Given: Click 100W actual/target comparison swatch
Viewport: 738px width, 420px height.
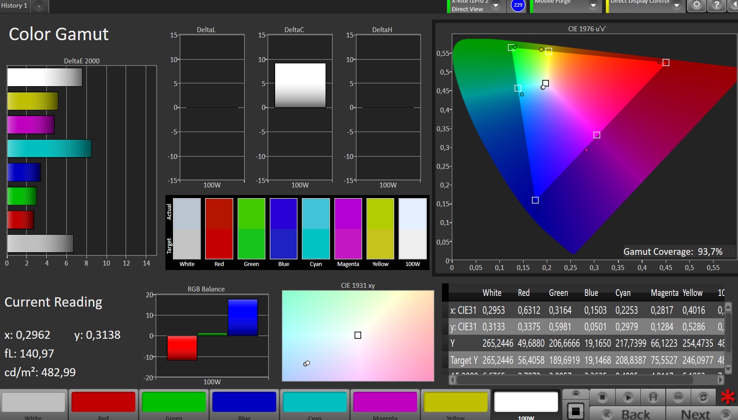Looking at the screenshot, I should click(x=412, y=229).
